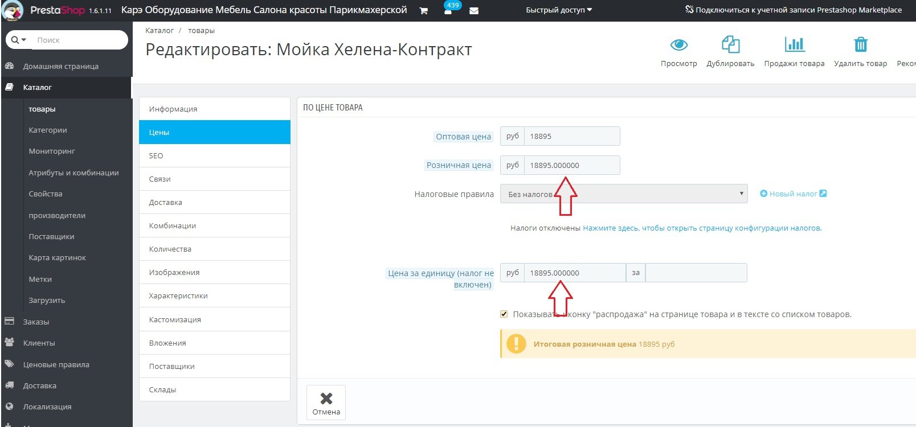The height and width of the screenshot is (427, 916).
Task: Click the Каталог breadcrumb link
Action: [160, 30]
